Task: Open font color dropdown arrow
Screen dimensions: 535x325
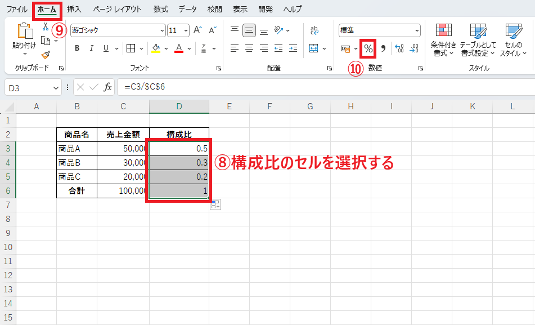Action: 190,48
